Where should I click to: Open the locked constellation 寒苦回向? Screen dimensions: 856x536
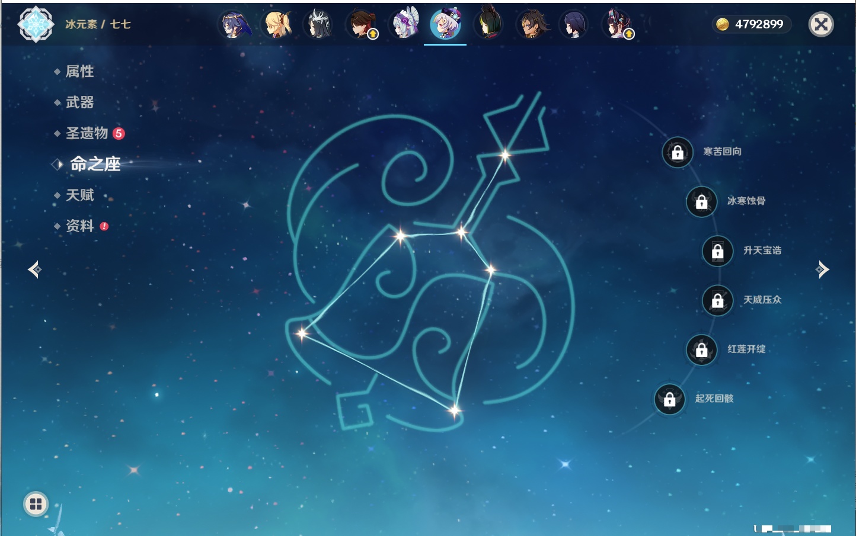point(678,152)
